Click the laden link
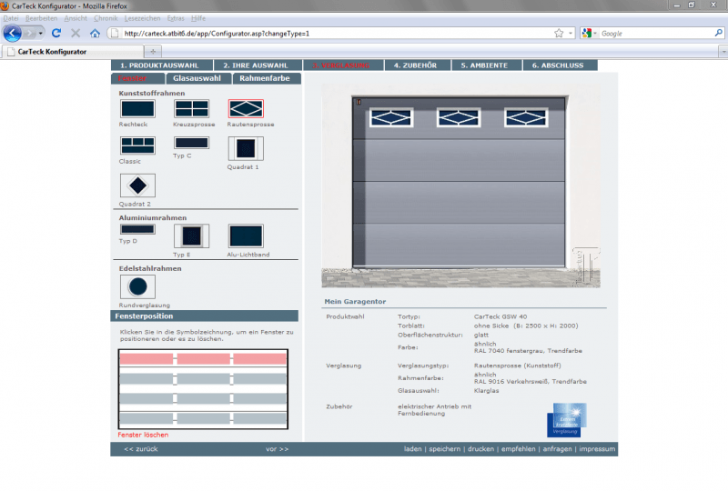 (x=413, y=449)
